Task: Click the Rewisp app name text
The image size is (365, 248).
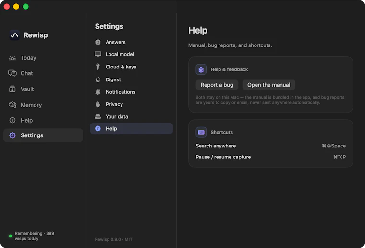Action: click(36, 35)
